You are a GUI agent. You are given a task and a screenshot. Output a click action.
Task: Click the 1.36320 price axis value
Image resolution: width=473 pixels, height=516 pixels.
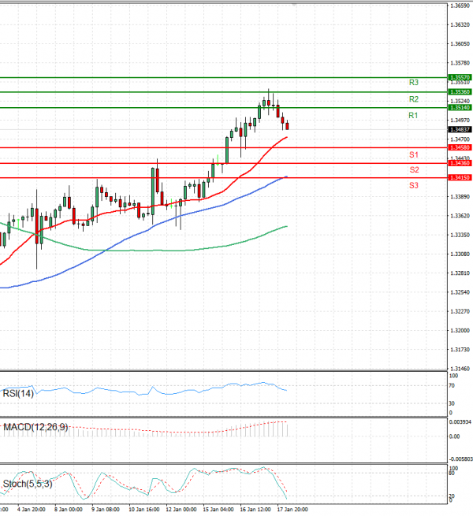460,24
